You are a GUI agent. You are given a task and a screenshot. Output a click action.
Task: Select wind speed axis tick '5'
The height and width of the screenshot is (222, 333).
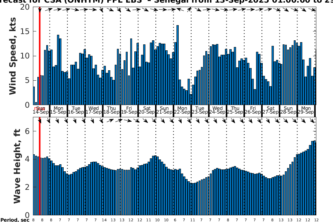[x=27, y=81]
